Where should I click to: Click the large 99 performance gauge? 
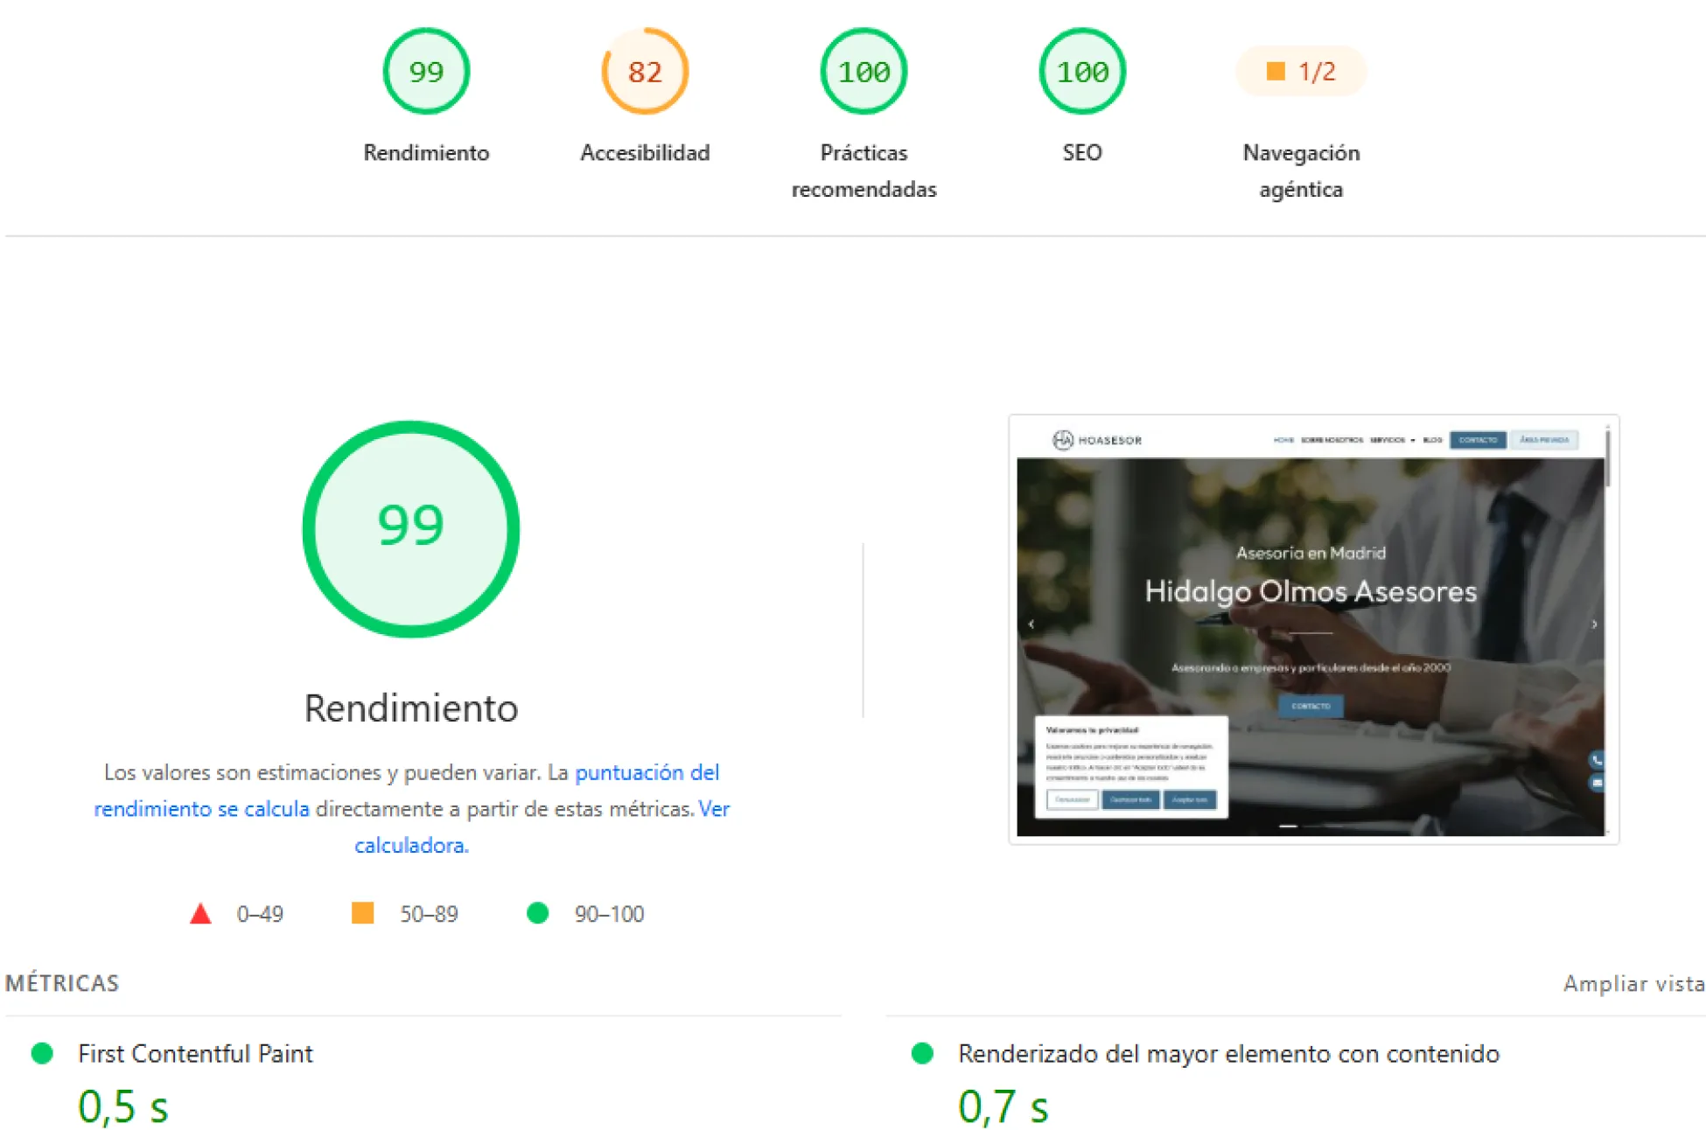[411, 529]
